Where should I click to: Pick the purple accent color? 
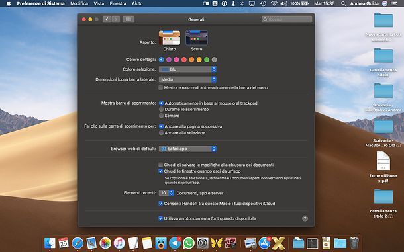coord(169,60)
